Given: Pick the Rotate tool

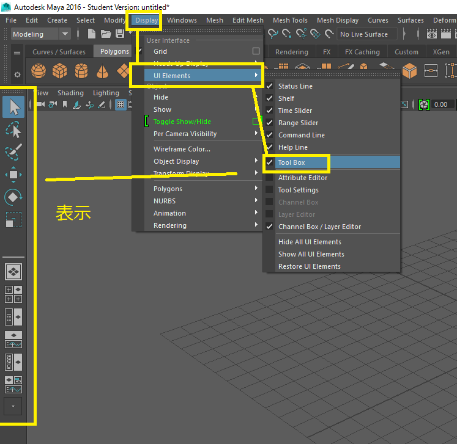Looking at the screenshot, I should click(x=13, y=197).
